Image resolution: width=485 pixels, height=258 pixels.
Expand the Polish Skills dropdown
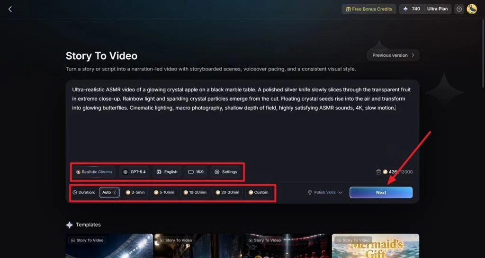325,192
